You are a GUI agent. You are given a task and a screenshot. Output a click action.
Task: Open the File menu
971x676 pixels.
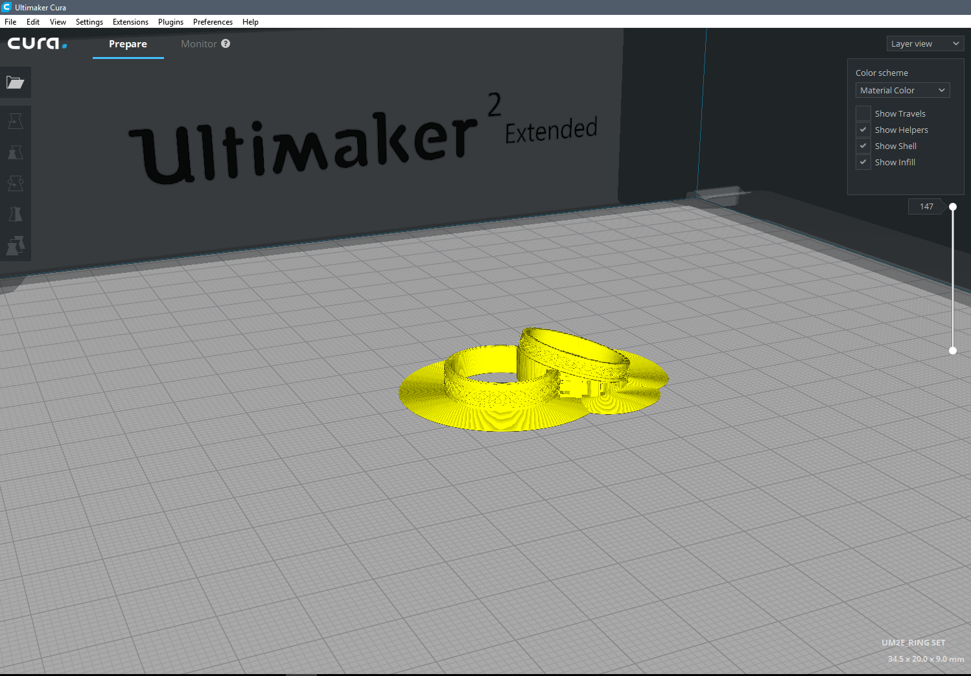(10, 21)
